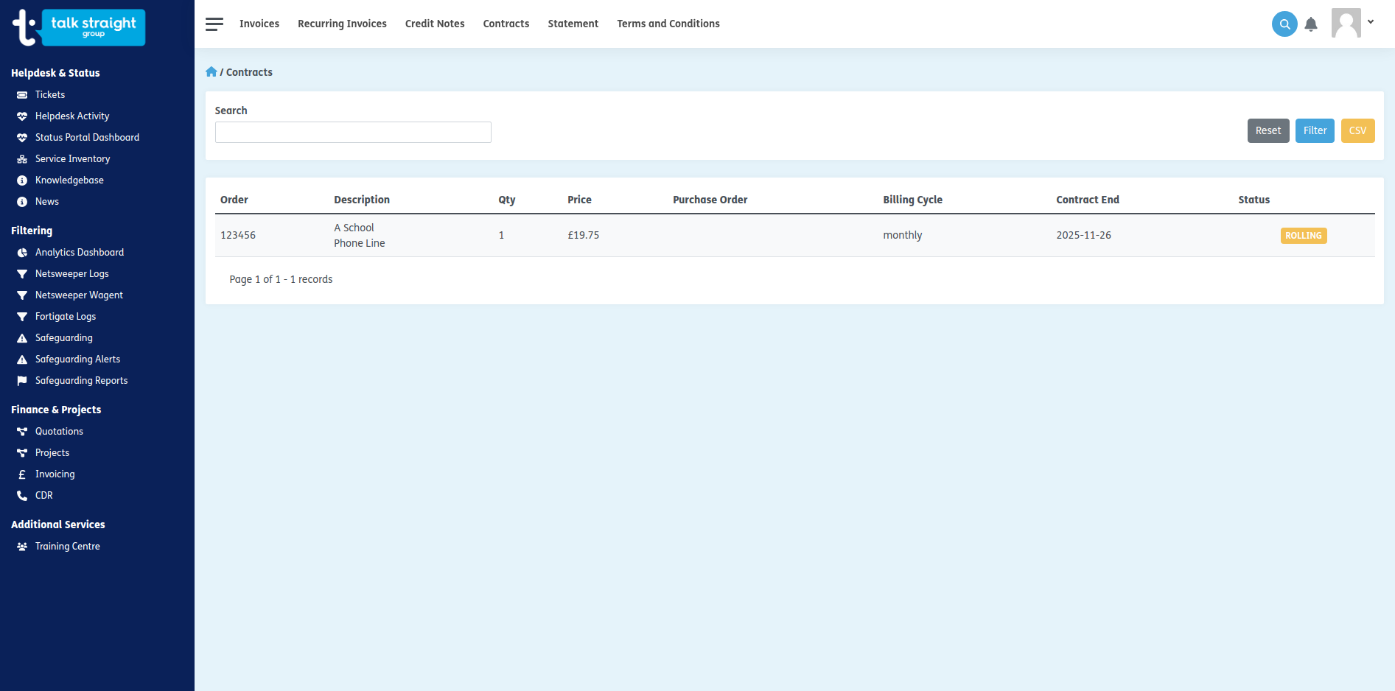This screenshot has width=1395, height=691.
Task: Click the Status Portal Dashboard icon
Action: (x=22, y=138)
